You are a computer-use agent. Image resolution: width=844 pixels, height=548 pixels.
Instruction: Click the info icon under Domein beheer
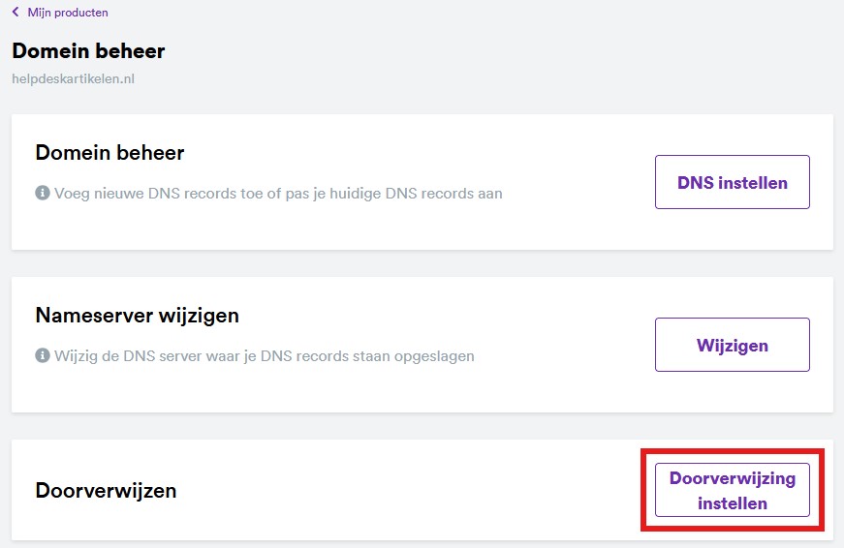point(43,193)
